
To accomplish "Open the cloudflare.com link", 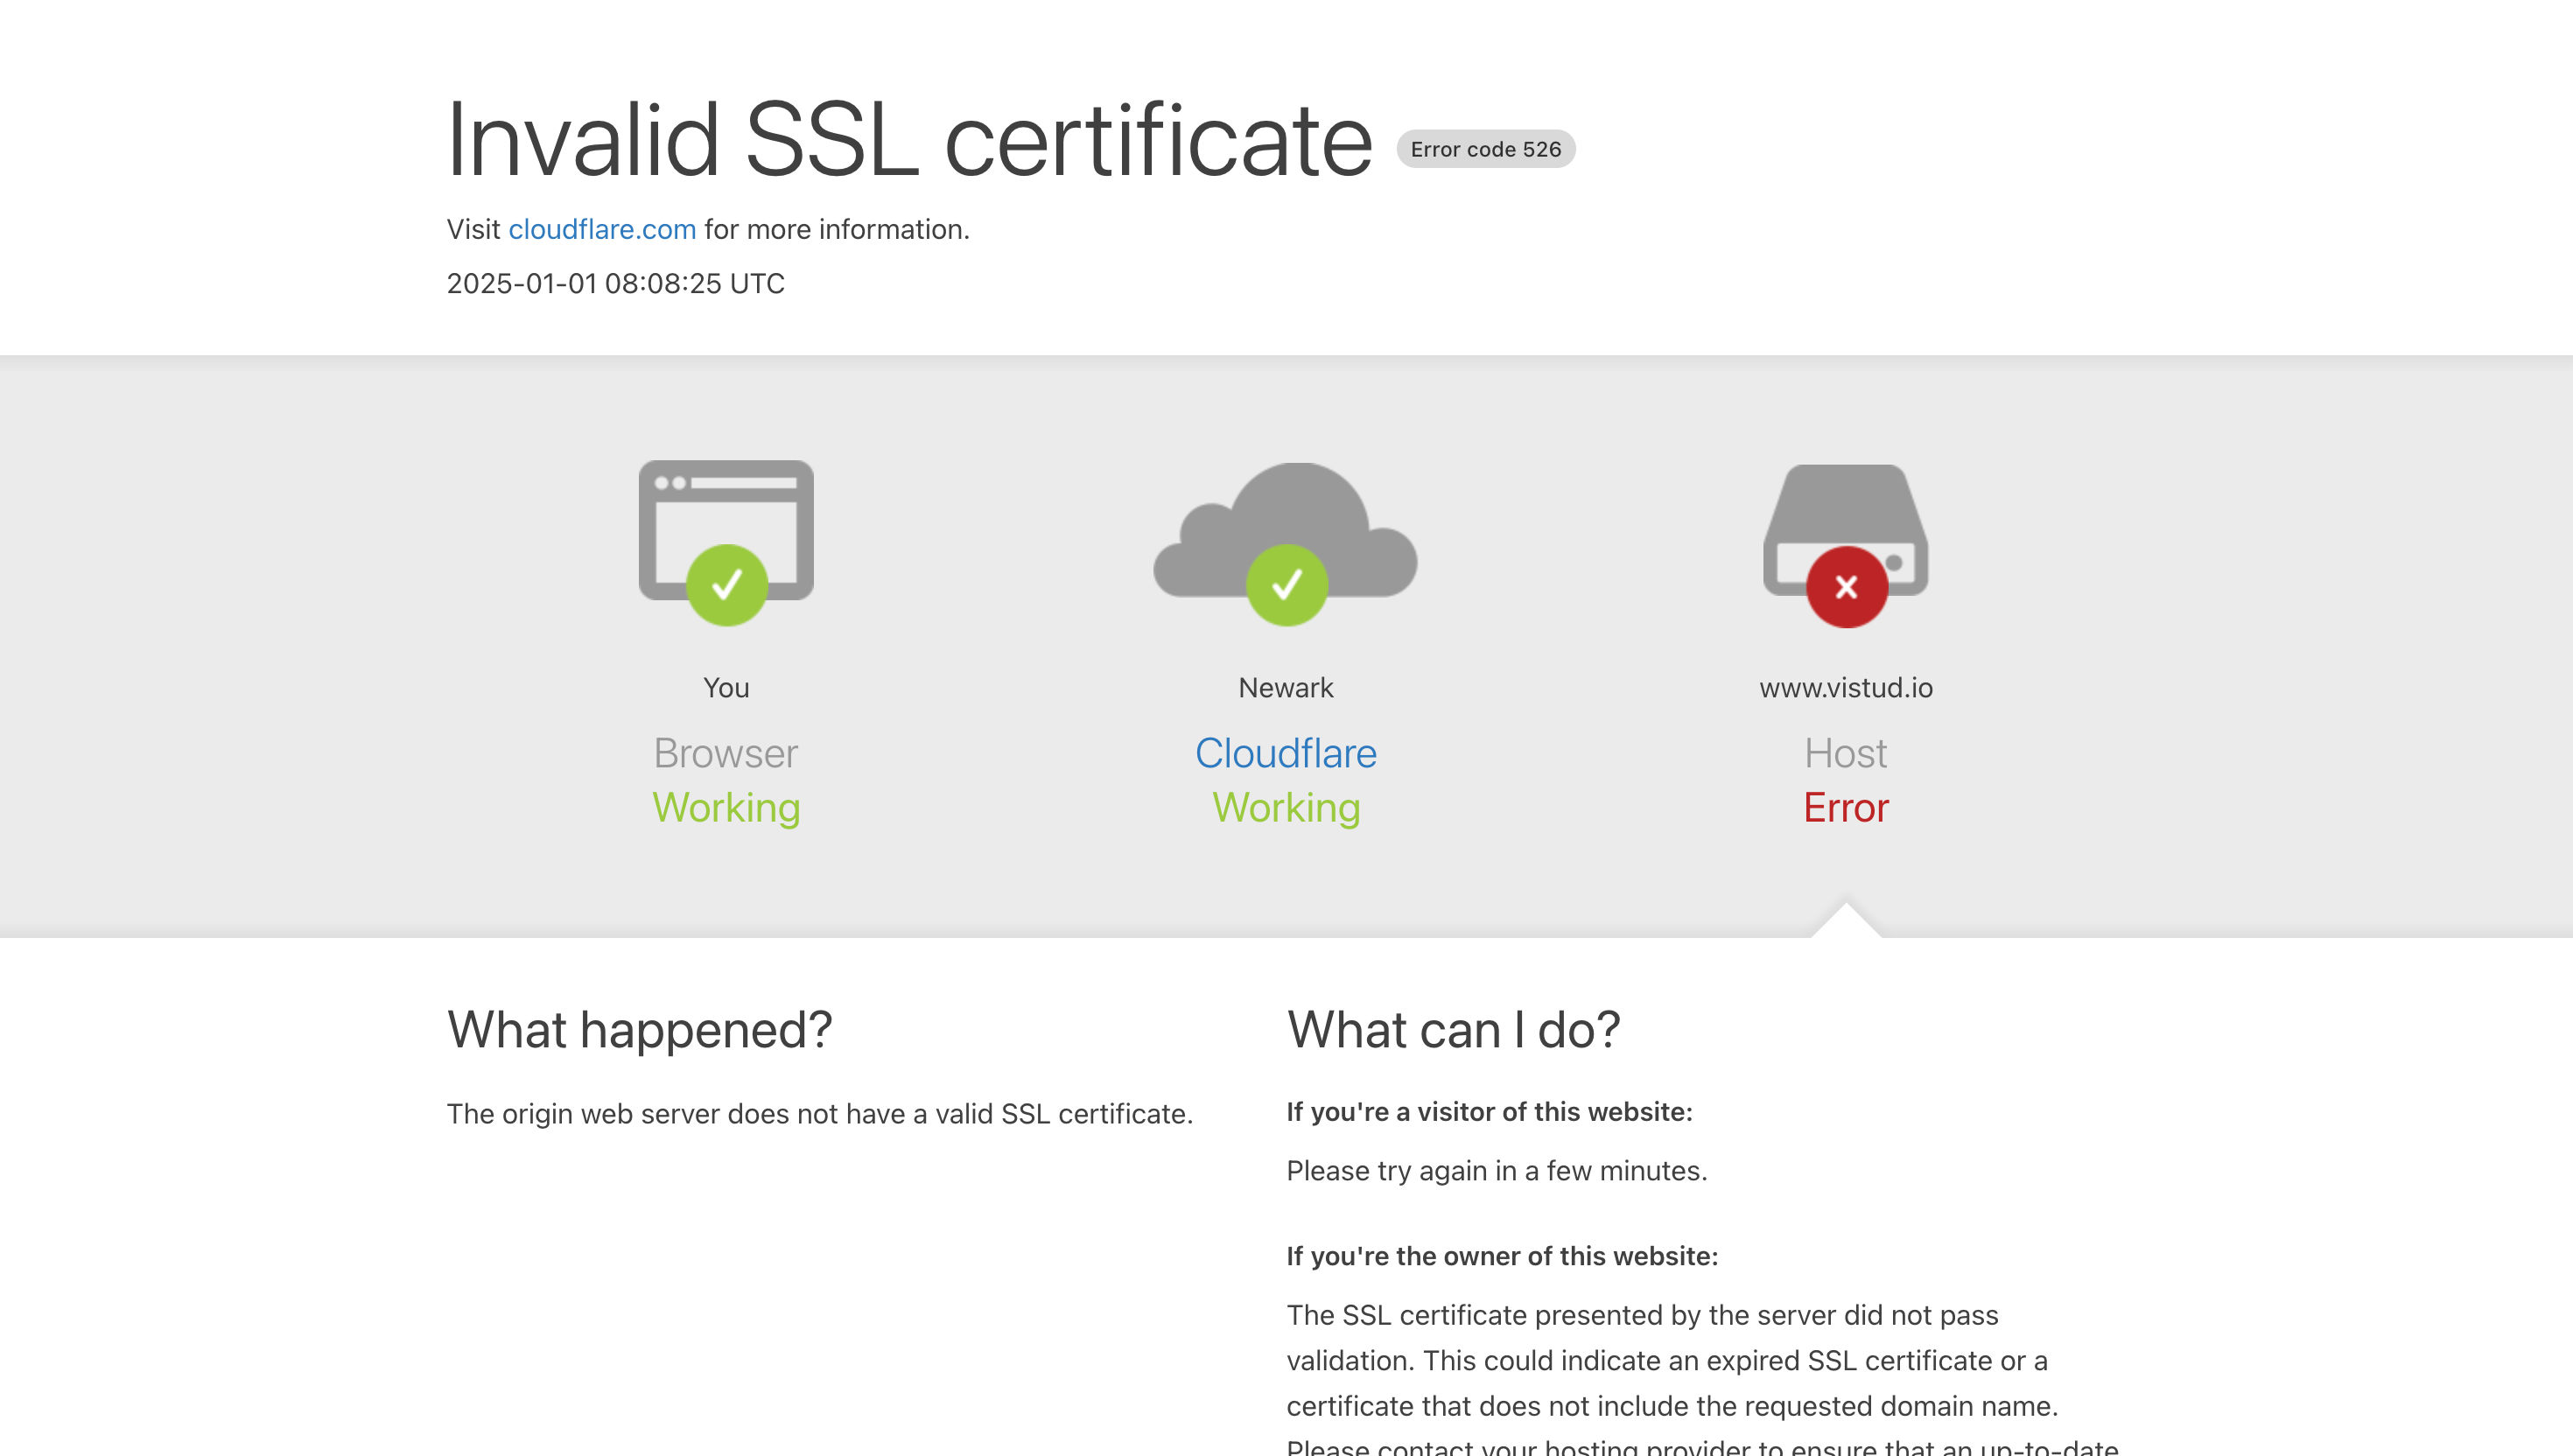I will (x=602, y=229).
